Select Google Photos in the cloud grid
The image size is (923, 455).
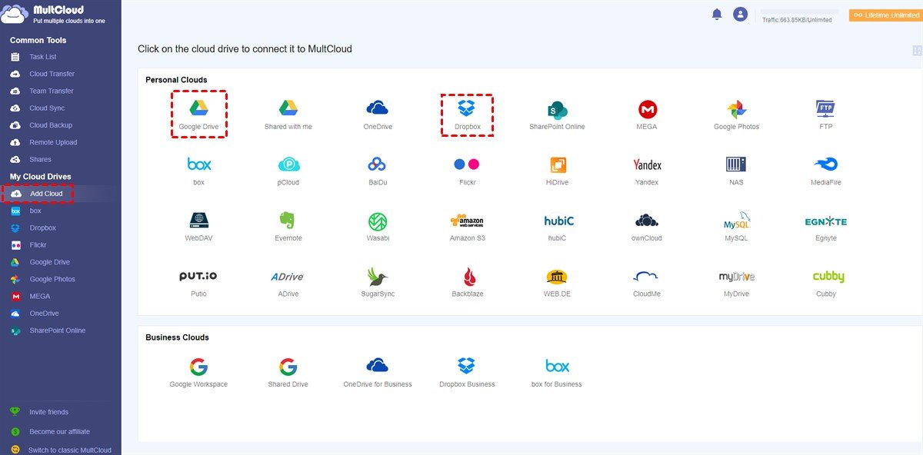point(736,115)
